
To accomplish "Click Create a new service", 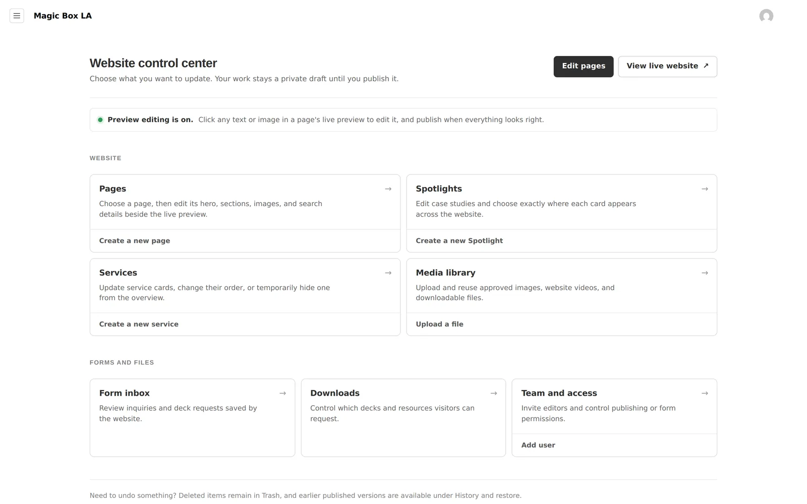I will [139, 324].
